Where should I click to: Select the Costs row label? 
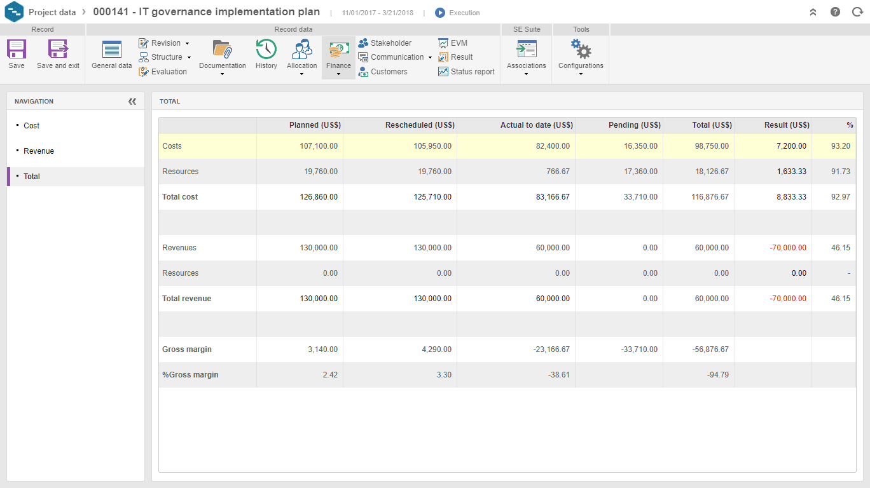tap(172, 146)
